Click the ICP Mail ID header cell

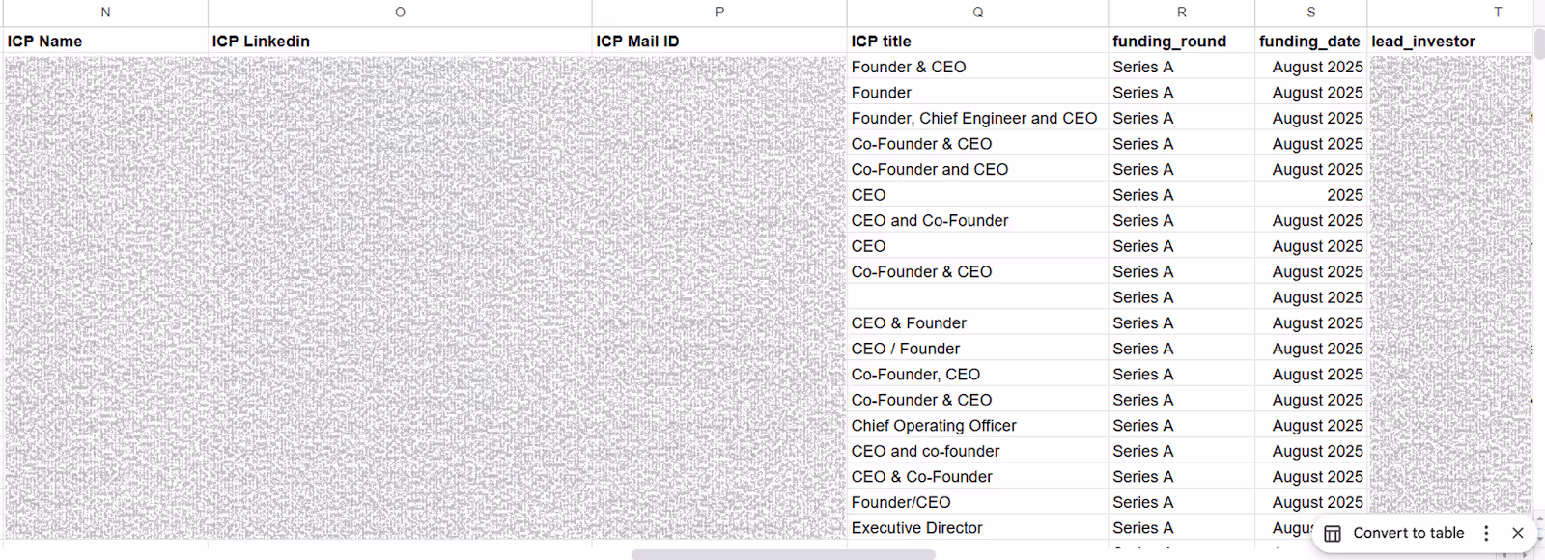pyautogui.click(x=638, y=41)
